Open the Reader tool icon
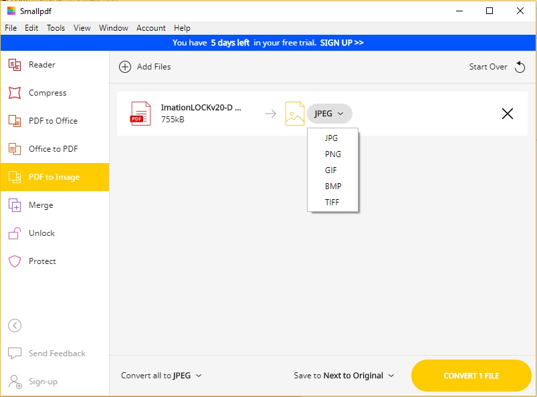Viewport: 537px width, 397px height. click(x=15, y=65)
